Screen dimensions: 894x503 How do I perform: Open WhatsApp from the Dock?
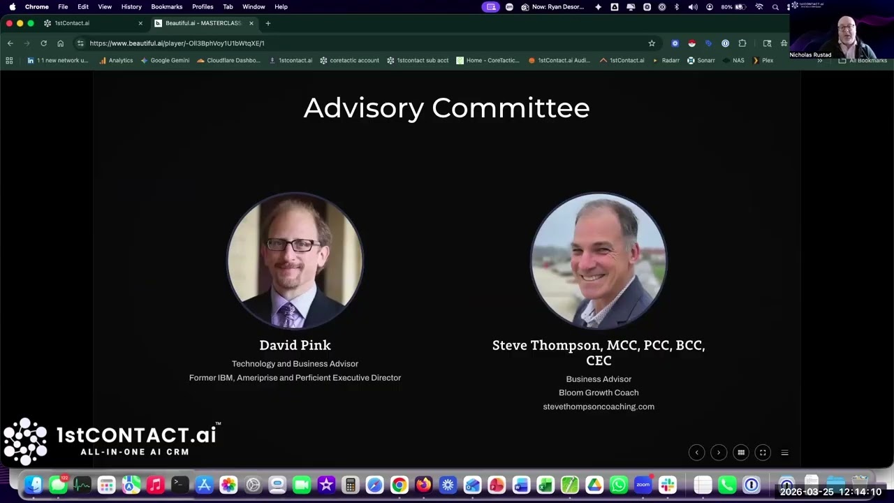tap(618, 485)
